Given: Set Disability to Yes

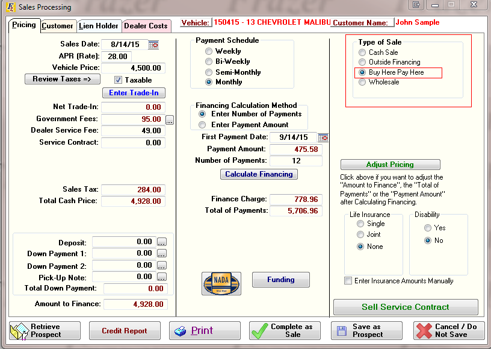Looking at the screenshot, I should coord(428,228).
